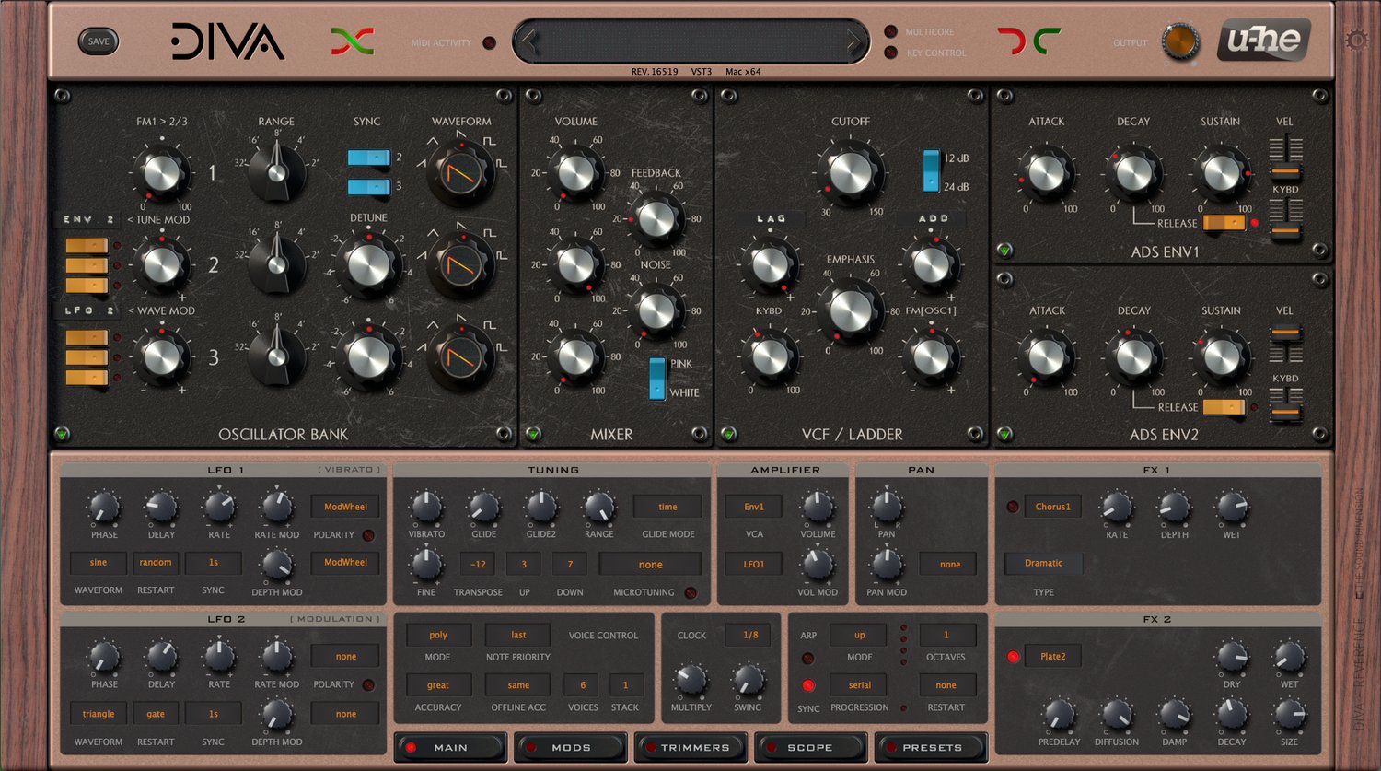Viewport: 1381px width, 771px height.
Task: Open the FX 2 effect dropdown showing Plate2
Action: click(x=1053, y=657)
